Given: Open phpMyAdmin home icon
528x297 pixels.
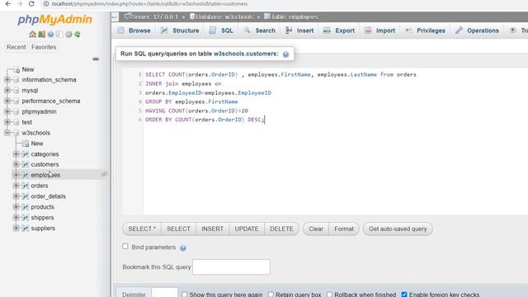Looking at the screenshot, I should click(33, 35).
